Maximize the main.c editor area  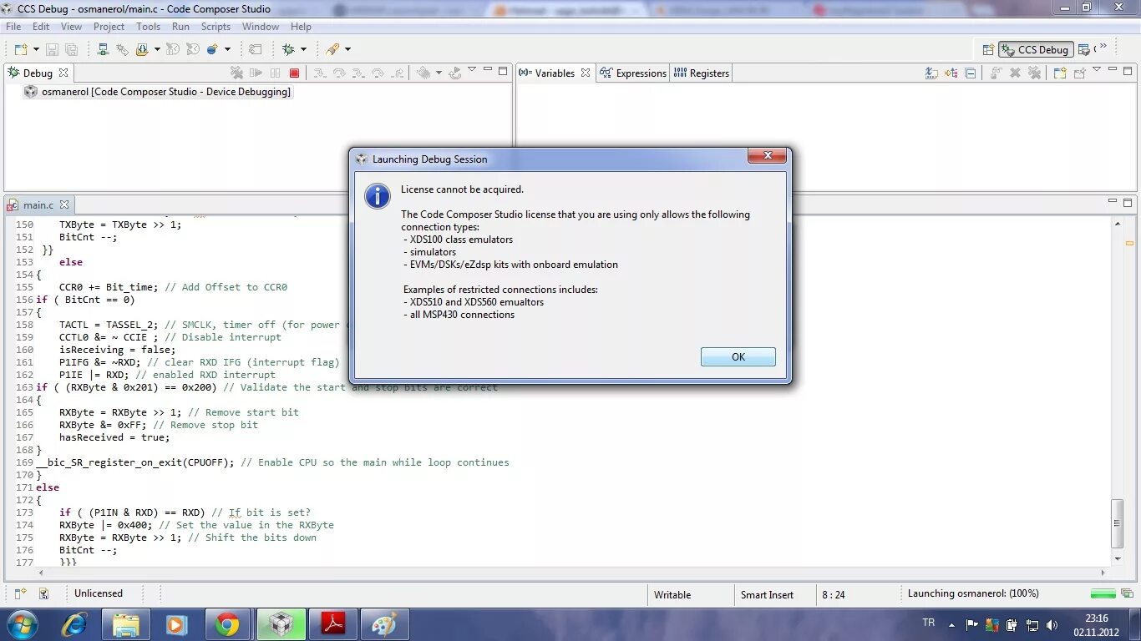pyautogui.click(x=1128, y=203)
